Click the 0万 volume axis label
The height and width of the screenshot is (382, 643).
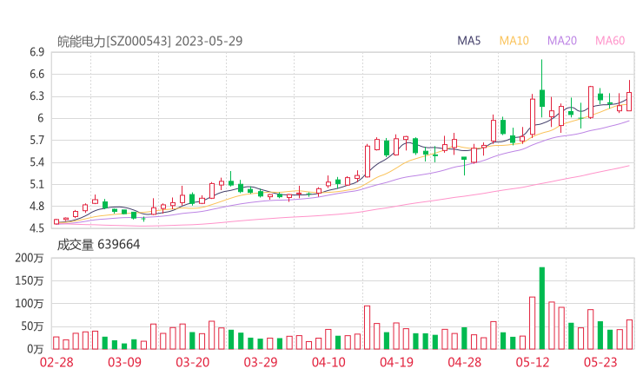point(35,349)
